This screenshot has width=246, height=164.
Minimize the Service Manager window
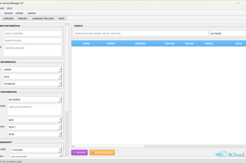click(x=238, y=3)
